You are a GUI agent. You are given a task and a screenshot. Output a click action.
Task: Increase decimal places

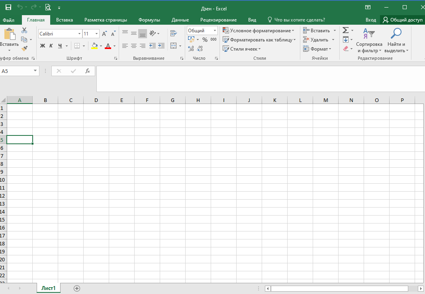pos(191,49)
